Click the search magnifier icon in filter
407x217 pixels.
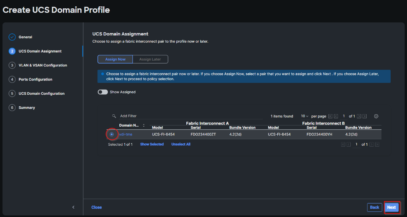pos(114,116)
